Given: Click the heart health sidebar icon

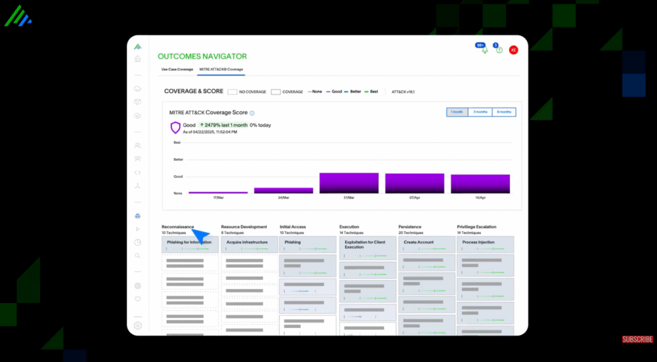Looking at the screenshot, I should (x=137, y=299).
